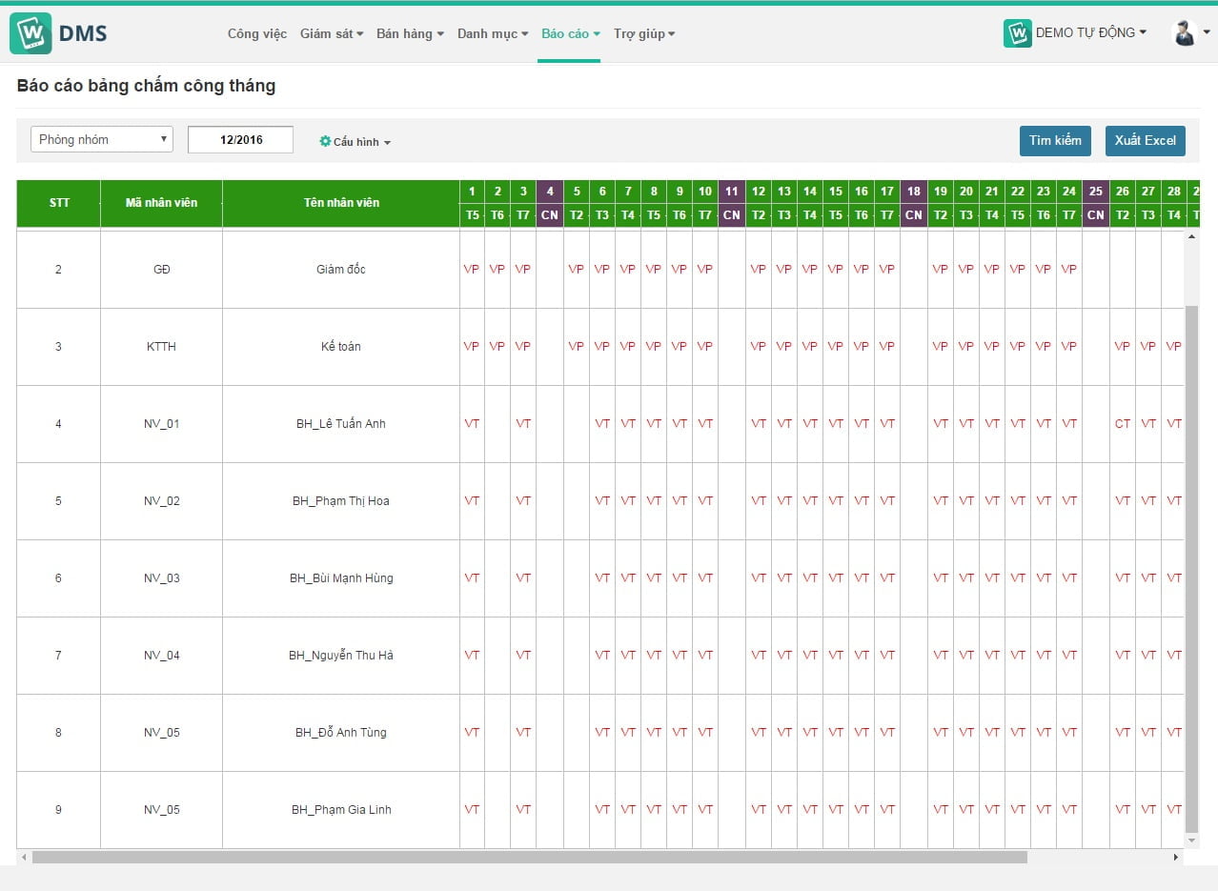The width and height of the screenshot is (1218, 891).
Task: Open the user avatar profile menu
Action: [x=1185, y=33]
